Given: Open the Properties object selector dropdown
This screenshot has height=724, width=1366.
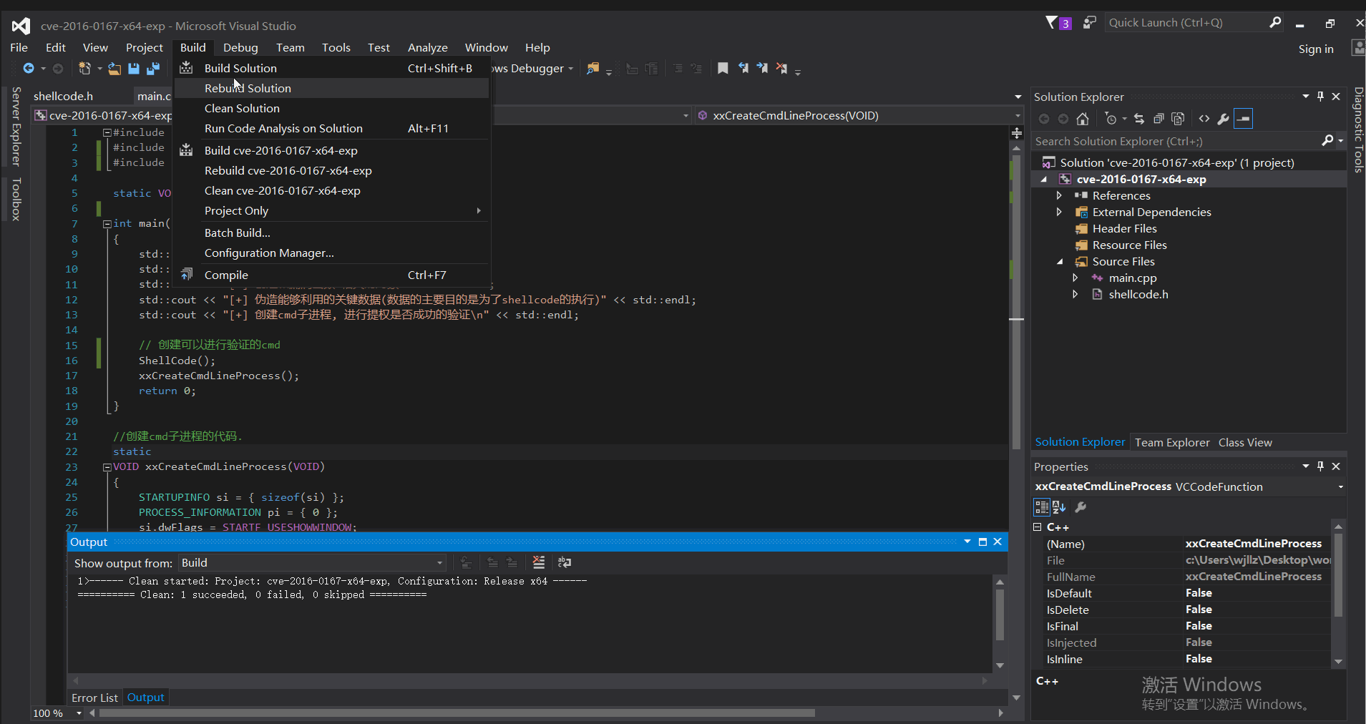Looking at the screenshot, I should coord(1340,487).
